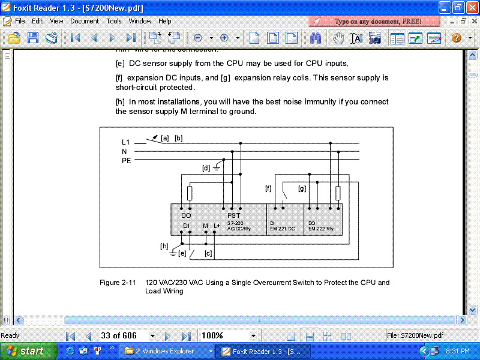480x360 pixels.
Task: Switch to Windows Explorer taskbar button
Action: (x=167, y=351)
